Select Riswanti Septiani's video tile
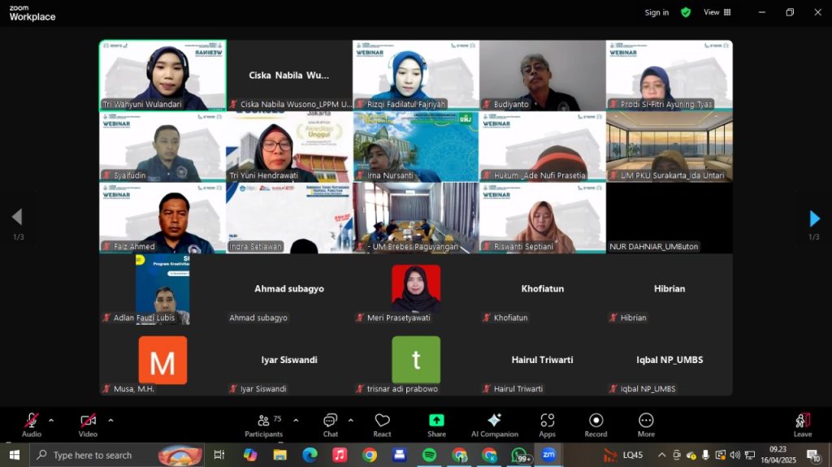The height and width of the screenshot is (467, 832). 542,218
